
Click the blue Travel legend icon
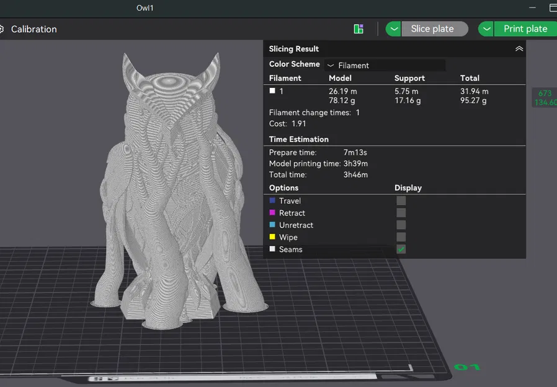coord(272,201)
